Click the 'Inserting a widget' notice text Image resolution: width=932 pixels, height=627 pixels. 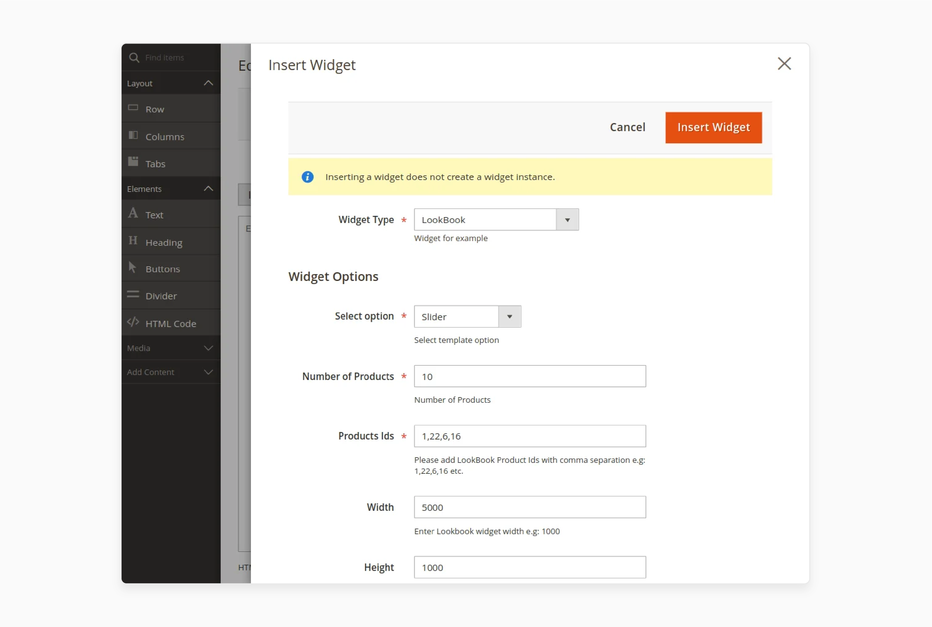(440, 177)
